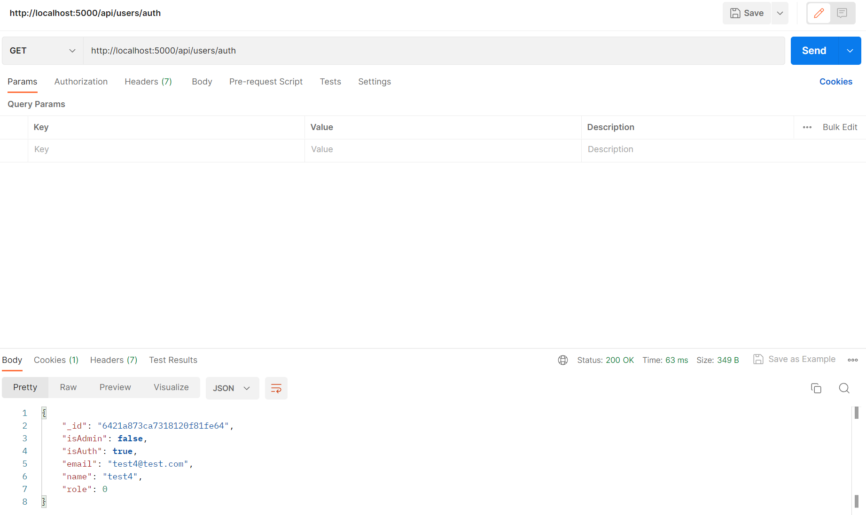Switch to Visualize response view

pyautogui.click(x=171, y=387)
